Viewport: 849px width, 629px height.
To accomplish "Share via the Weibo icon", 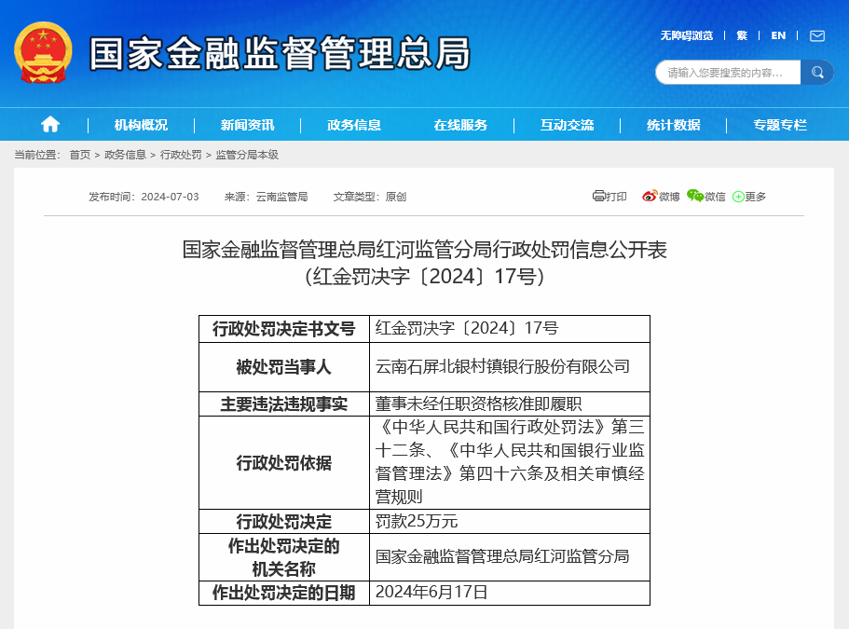I will click(x=650, y=196).
